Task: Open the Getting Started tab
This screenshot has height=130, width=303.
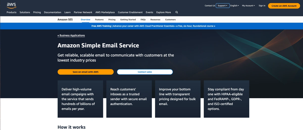Action: (128, 19)
